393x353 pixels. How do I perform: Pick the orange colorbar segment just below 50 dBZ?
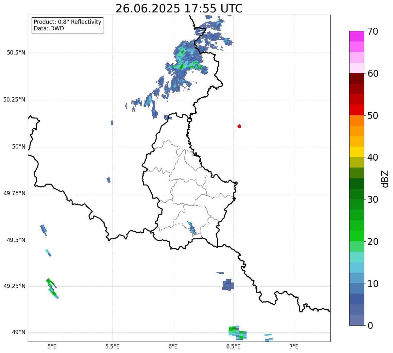pos(357,120)
